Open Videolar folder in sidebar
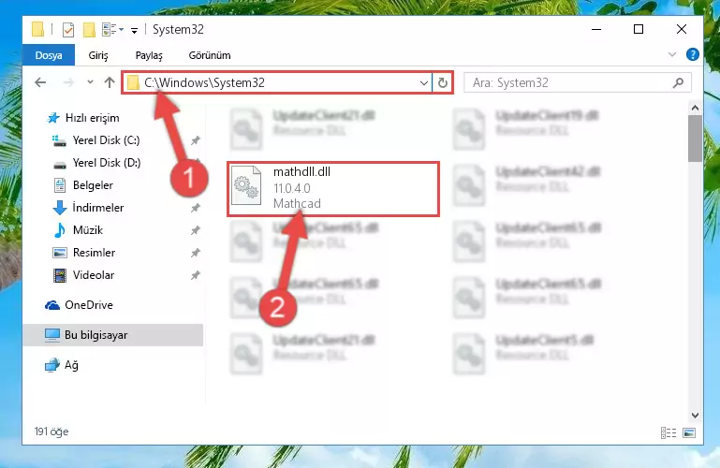The width and height of the screenshot is (720, 468). tap(94, 275)
